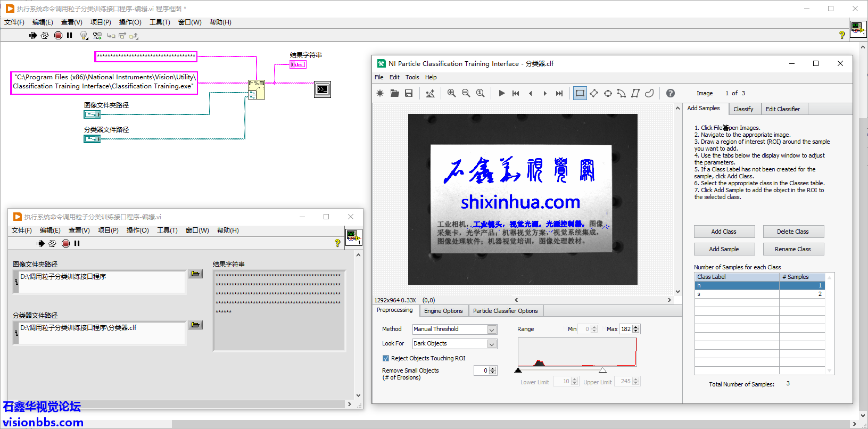Open the Method dropdown
868x429 pixels.
(492, 329)
